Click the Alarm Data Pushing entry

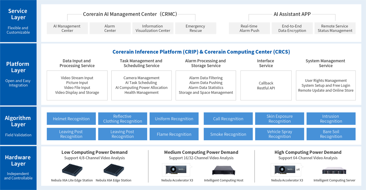coord(206,83)
